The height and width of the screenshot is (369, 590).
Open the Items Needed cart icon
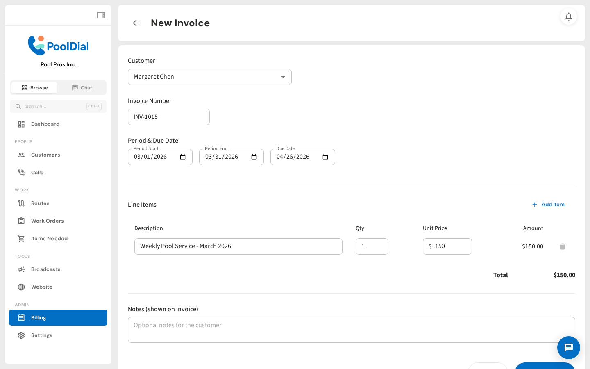tap(21, 238)
